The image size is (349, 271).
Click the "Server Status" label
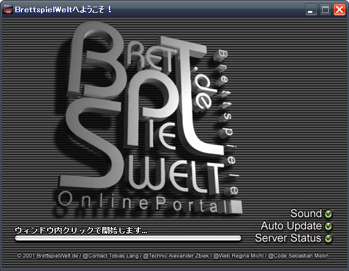click(288, 238)
